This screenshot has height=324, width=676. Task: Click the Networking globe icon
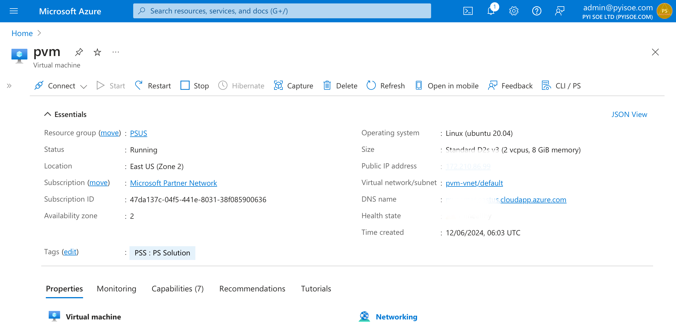point(364,317)
